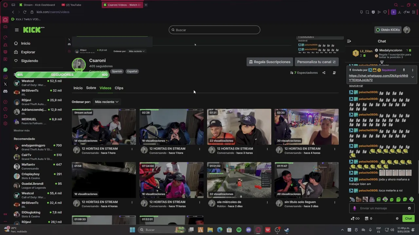Collapse the chat panel arrow icon
Viewport: 419px width, 235px height.
(x=349, y=41)
